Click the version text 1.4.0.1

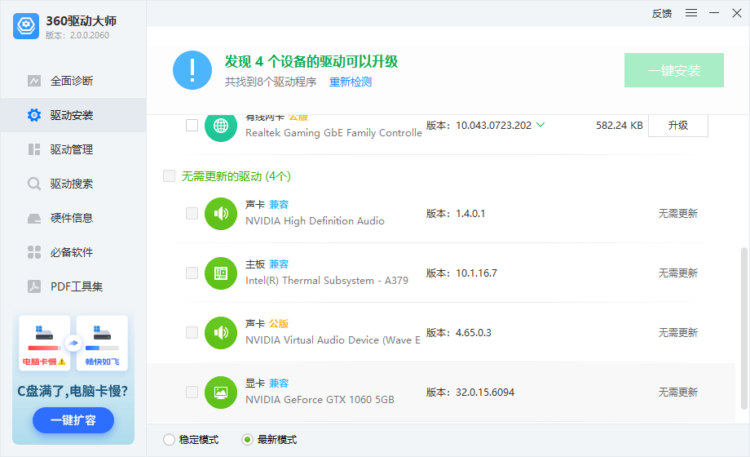click(x=470, y=214)
